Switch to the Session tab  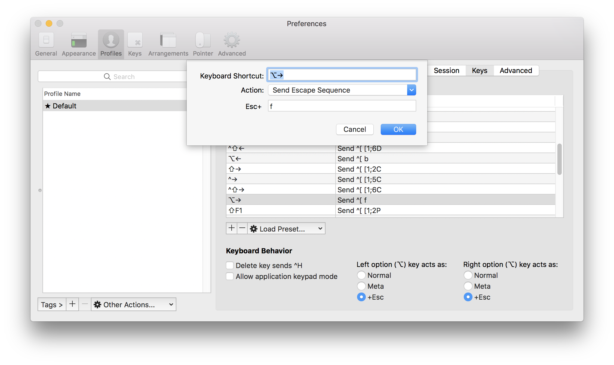click(x=447, y=70)
